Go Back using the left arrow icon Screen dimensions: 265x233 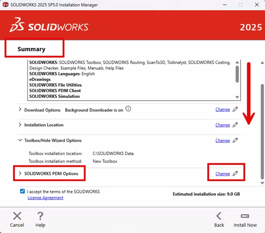click(219, 216)
